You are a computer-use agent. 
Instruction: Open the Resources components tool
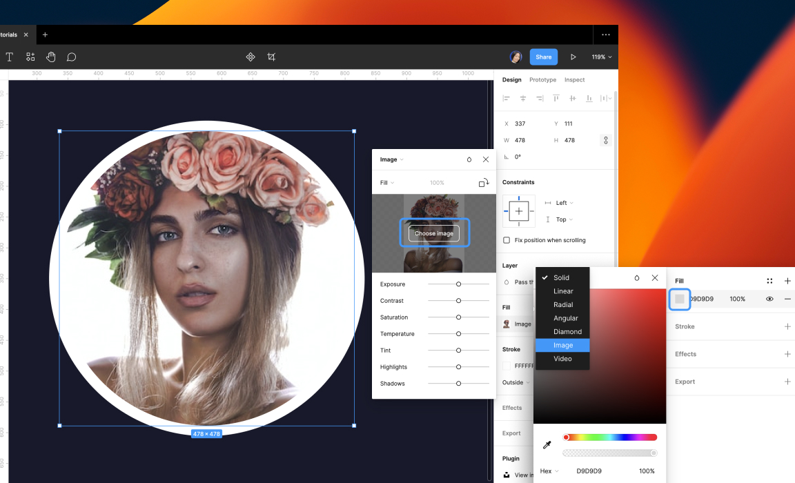click(x=30, y=57)
